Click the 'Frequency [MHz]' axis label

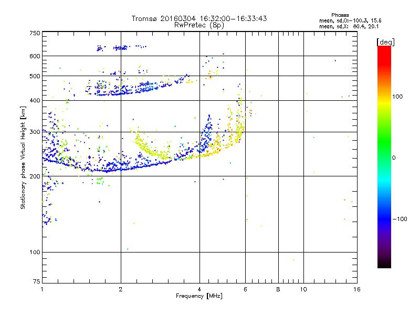[199, 296]
